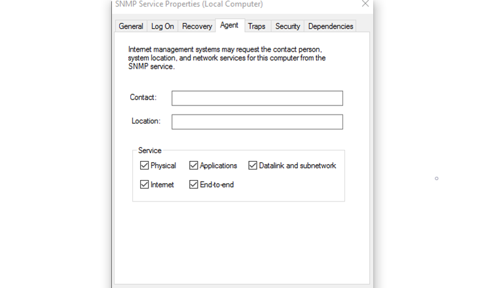This screenshot has width=491, height=288.
Task: Uncheck the Physical service checkbox
Action: point(145,166)
